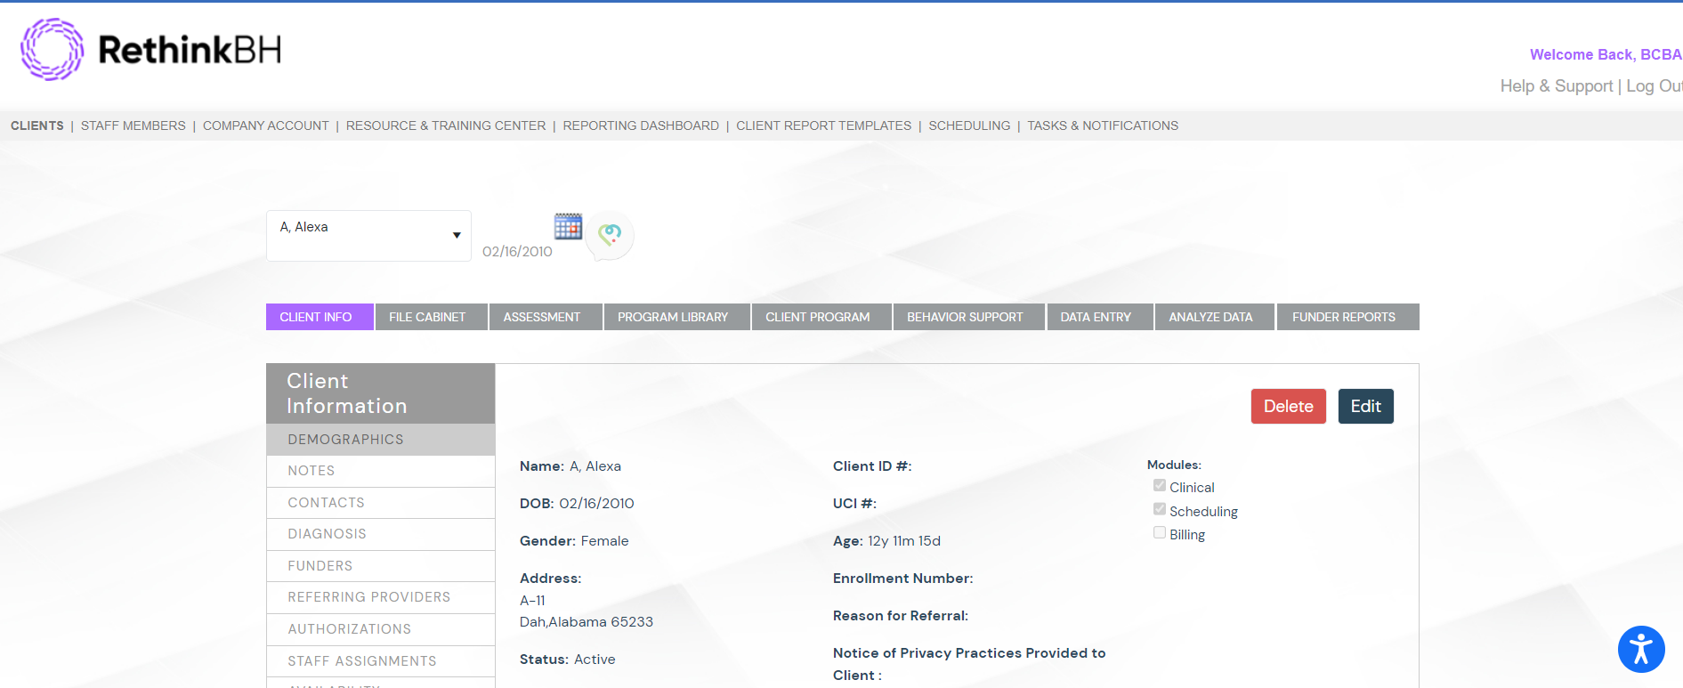The width and height of the screenshot is (1683, 688).
Task: Click the Gender: Female field
Action: (574, 541)
